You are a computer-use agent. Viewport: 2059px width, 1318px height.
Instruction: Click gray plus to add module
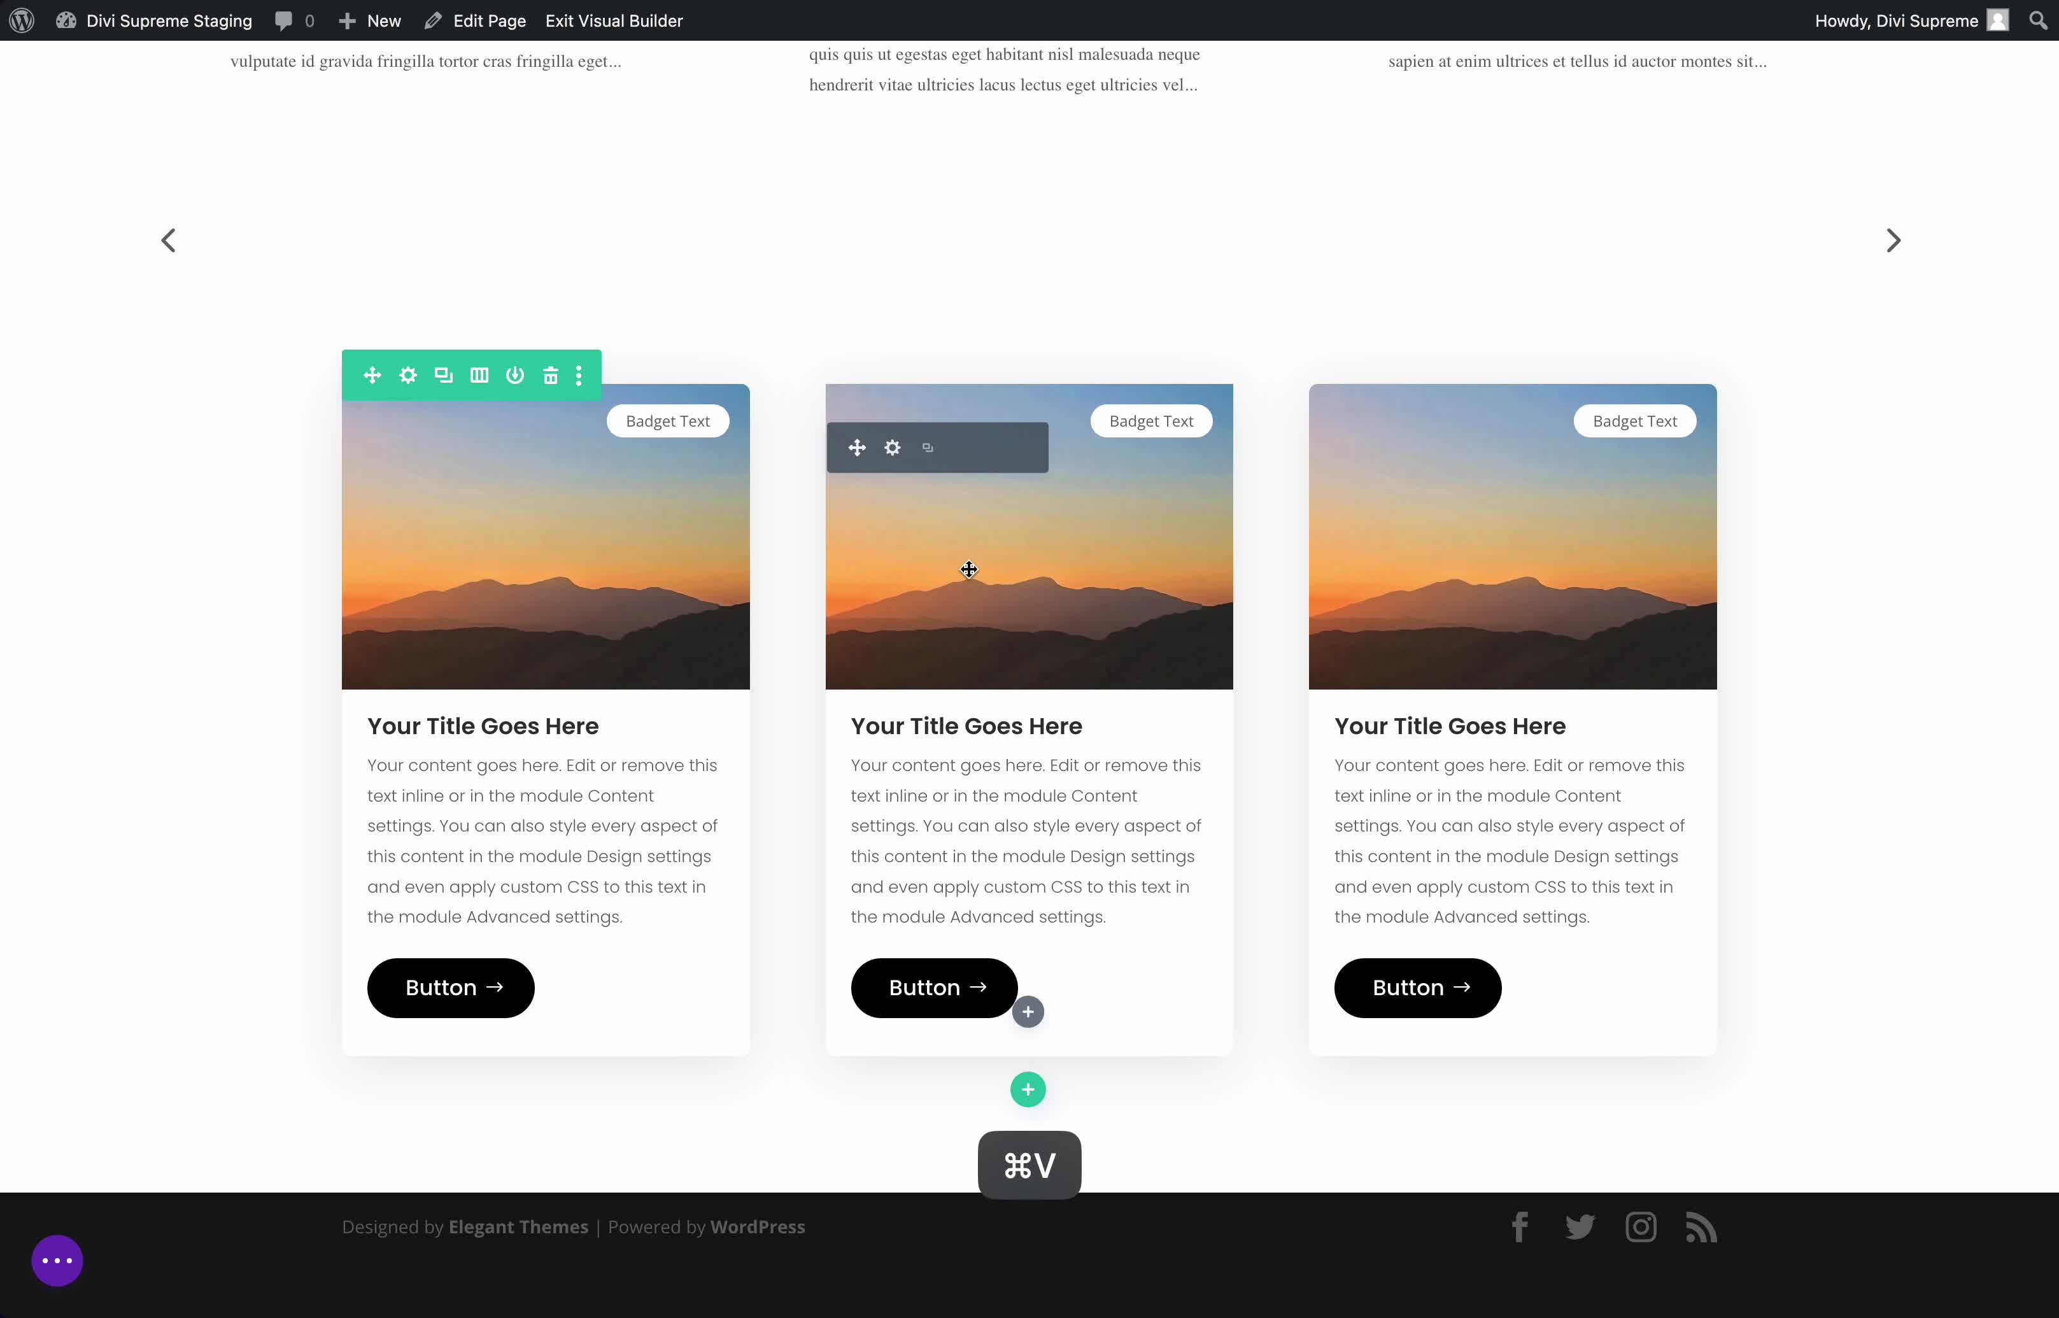click(1028, 1012)
